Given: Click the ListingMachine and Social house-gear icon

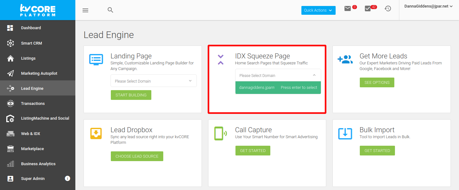Looking at the screenshot, I should (10, 118).
